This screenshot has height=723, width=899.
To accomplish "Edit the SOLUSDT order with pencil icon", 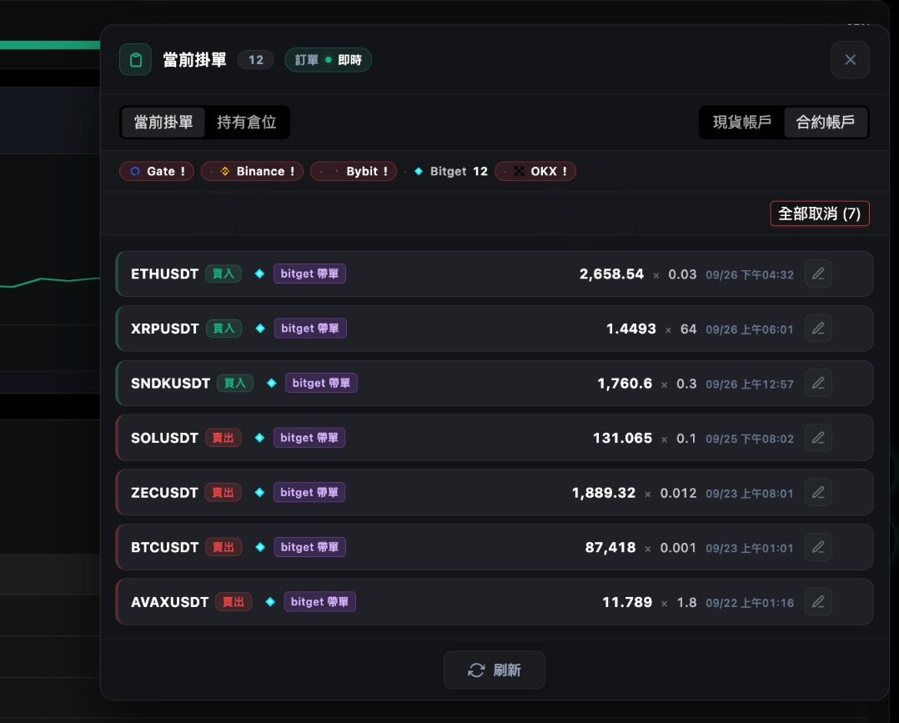I will pos(818,438).
